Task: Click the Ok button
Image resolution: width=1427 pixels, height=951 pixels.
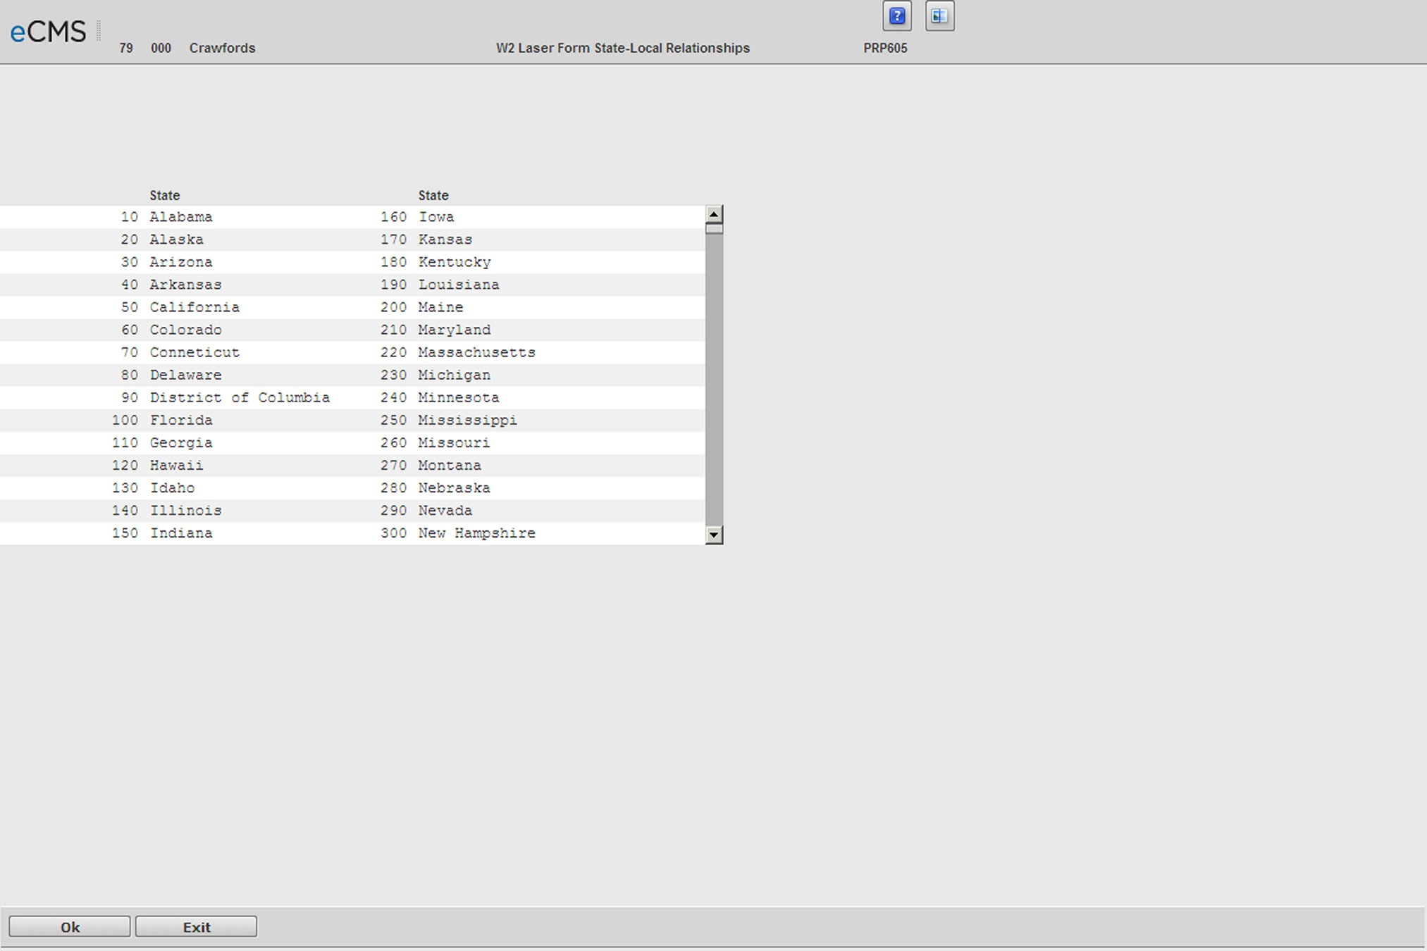Action: pos(70,927)
